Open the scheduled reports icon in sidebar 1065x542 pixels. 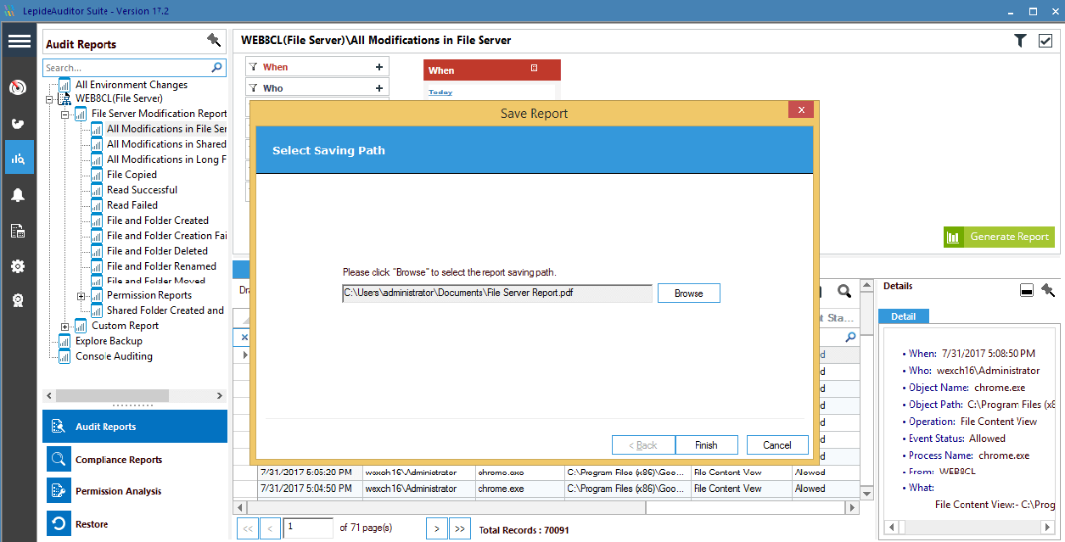point(18,231)
